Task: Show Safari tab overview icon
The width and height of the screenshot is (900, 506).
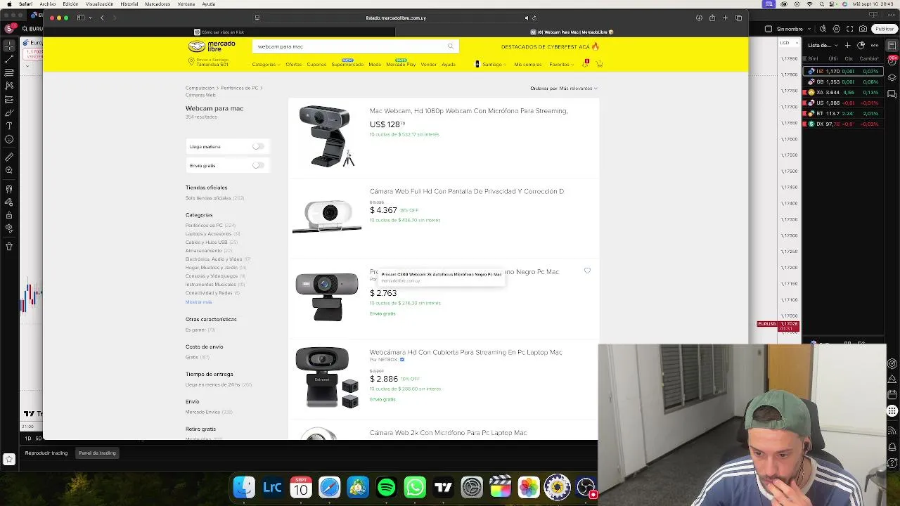Action: point(739,18)
